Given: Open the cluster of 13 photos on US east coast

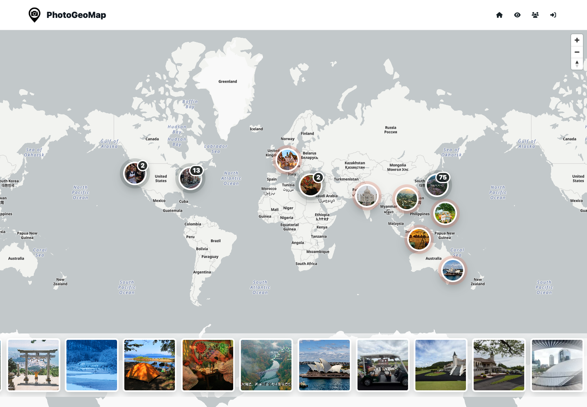Looking at the screenshot, I should [190, 178].
